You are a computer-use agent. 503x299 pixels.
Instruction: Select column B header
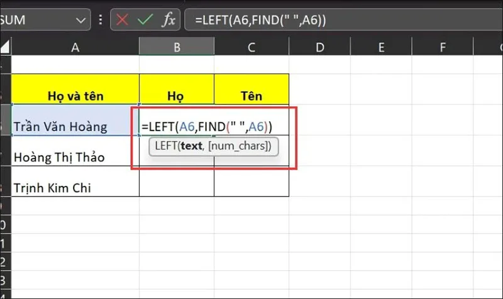(x=177, y=46)
